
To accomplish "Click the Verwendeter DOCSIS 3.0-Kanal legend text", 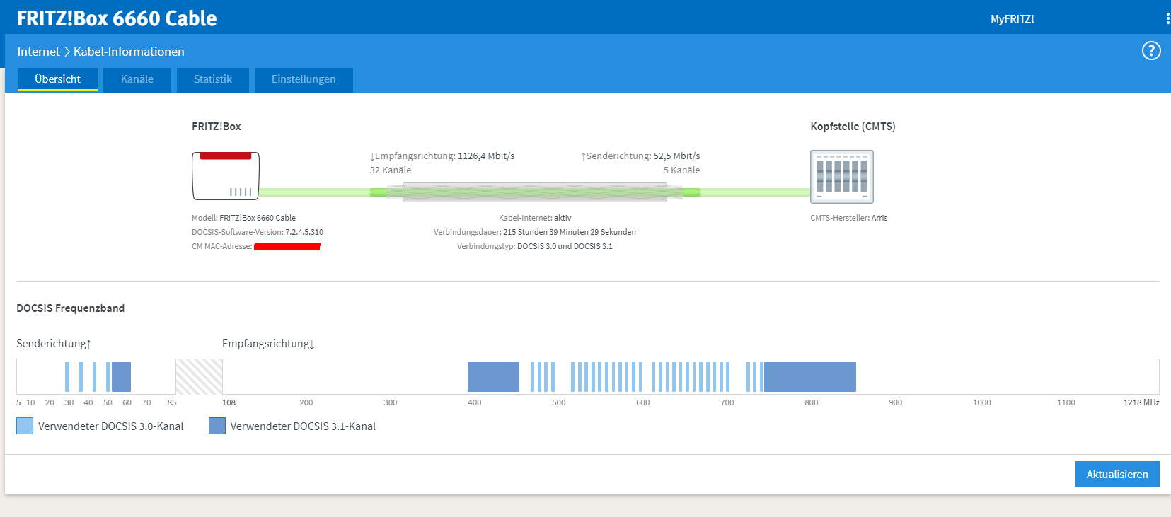I will click(x=110, y=426).
